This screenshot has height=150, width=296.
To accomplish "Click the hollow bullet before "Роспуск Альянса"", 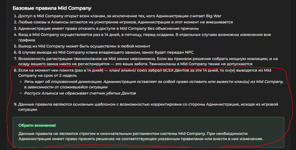I will (21, 93).
